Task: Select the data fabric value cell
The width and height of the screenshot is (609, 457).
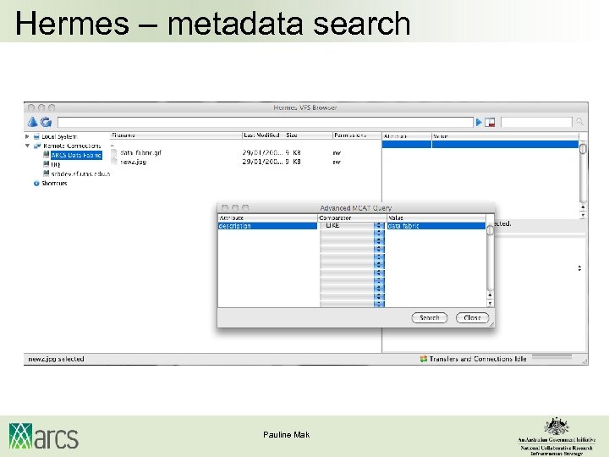Action: pyautogui.click(x=436, y=226)
